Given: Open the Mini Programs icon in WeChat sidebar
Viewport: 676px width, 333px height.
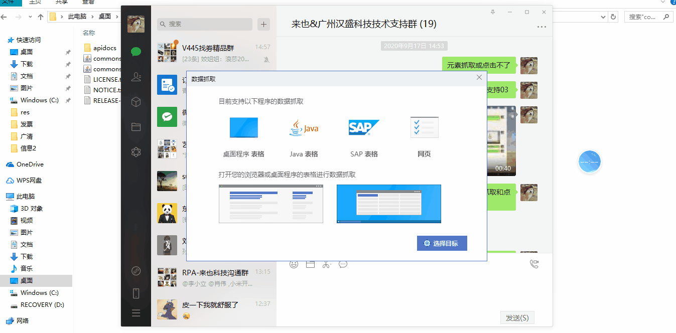Looking at the screenshot, I should point(136,271).
